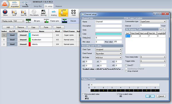Enable the Use ET checkbox
The image size is (172, 104).
126,65
